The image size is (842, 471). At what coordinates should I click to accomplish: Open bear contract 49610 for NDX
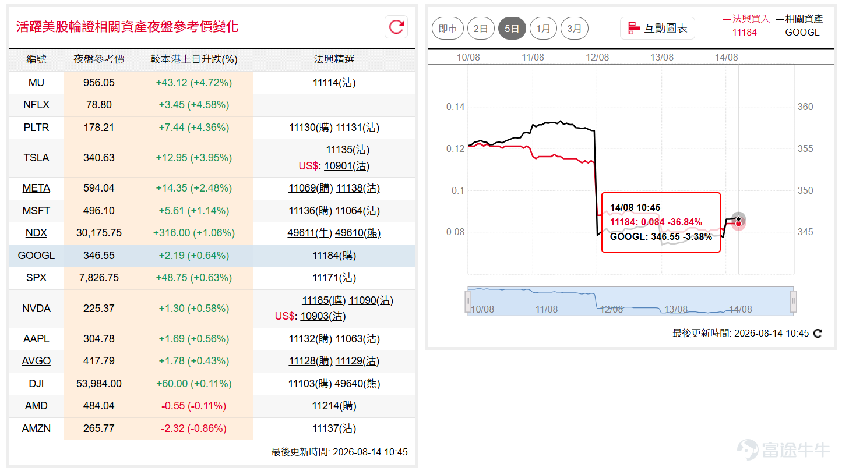pos(358,233)
